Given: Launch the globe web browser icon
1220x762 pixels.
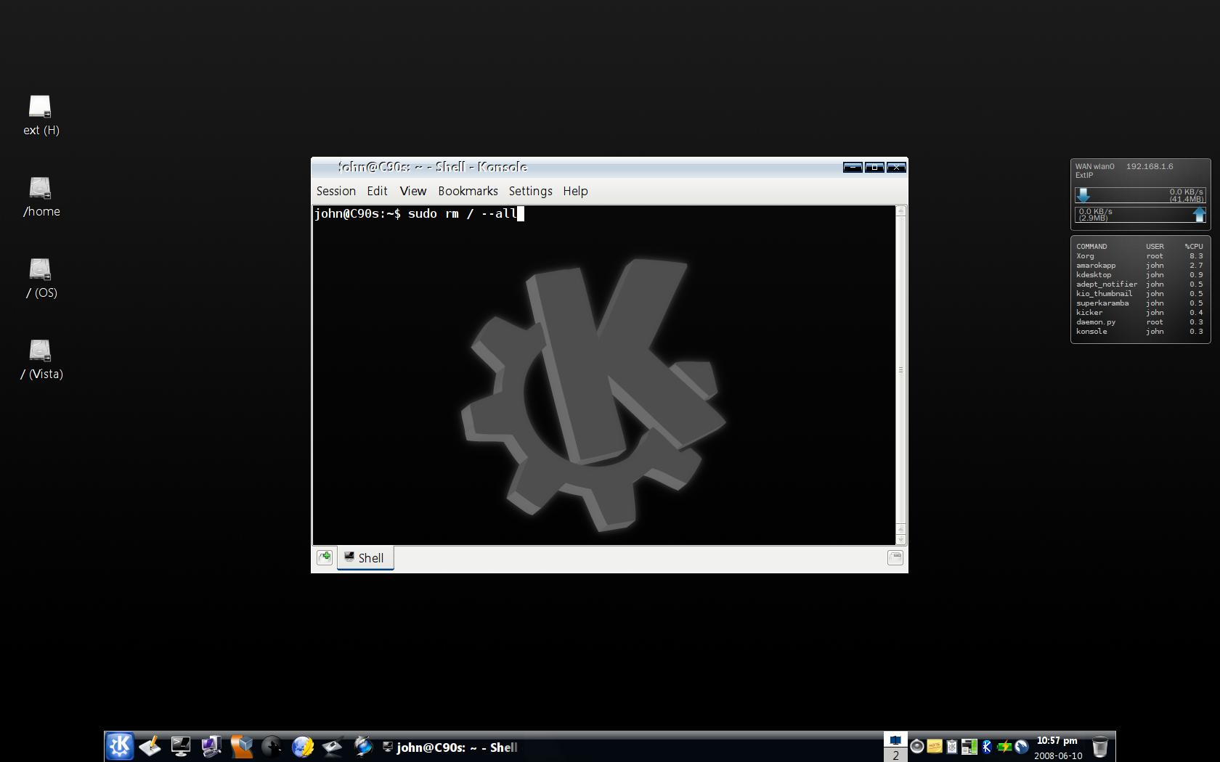Looking at the screenshot, I should coord(302,746).
